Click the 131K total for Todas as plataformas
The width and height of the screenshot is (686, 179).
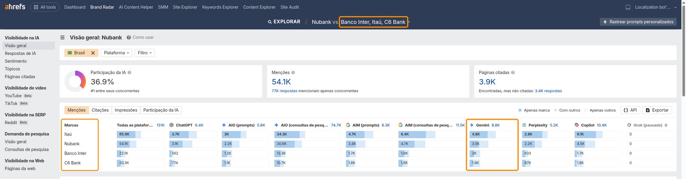[x=161, y=125]
